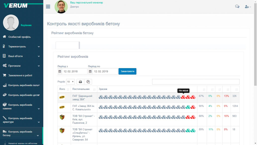The image size is (257, 145).
Task: Click the manager Дмитро avatar photo
Action: click(61, 7)
